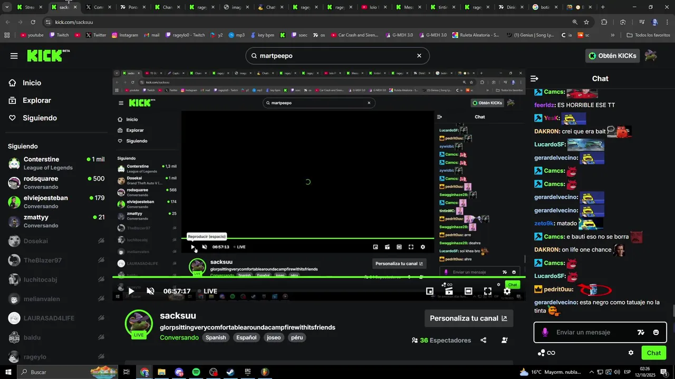Click the Conversando category link

point(179,337)
